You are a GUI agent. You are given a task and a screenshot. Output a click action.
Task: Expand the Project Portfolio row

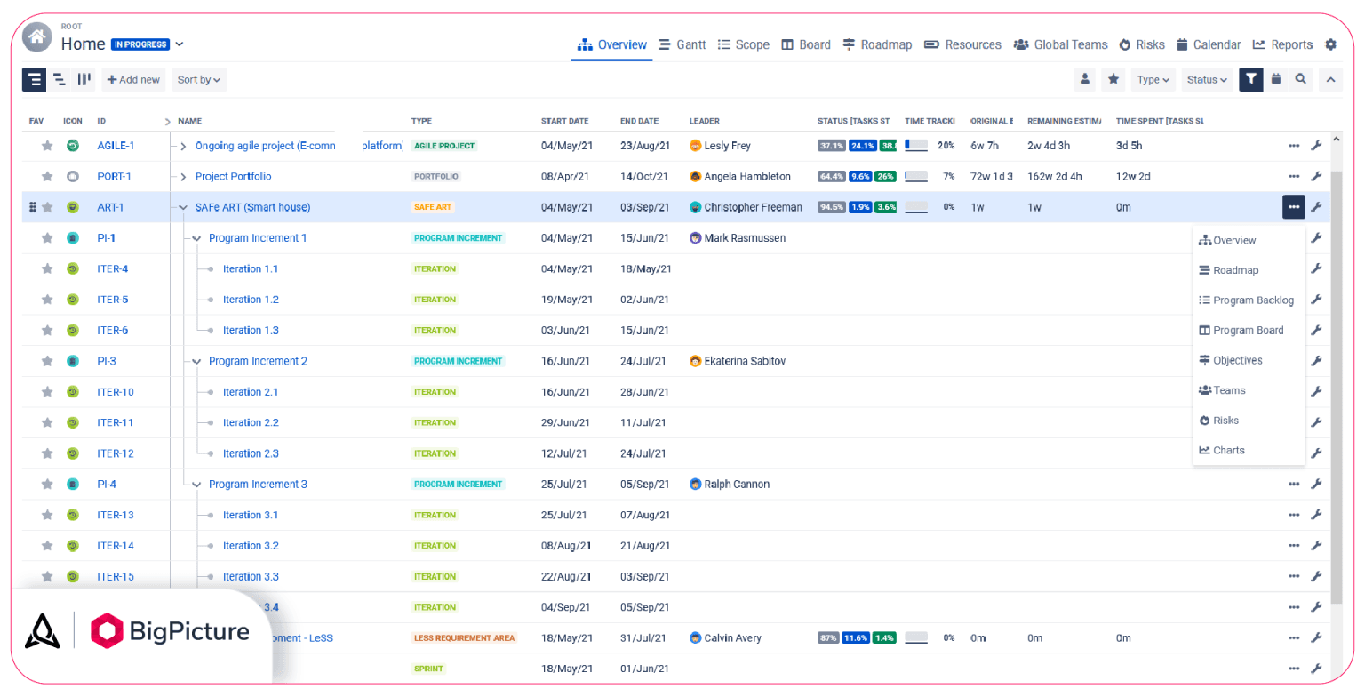point(183,176)
